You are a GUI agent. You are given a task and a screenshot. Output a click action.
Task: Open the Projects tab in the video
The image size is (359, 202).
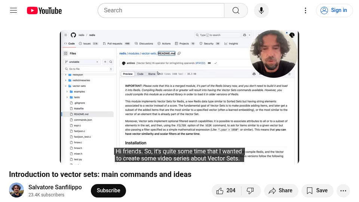(x=185, y=43)
